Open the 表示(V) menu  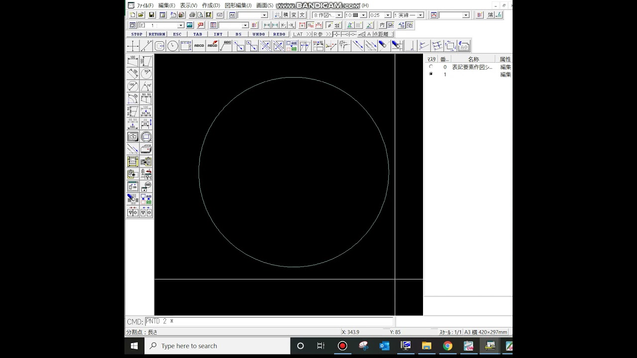tap(189, 5)
